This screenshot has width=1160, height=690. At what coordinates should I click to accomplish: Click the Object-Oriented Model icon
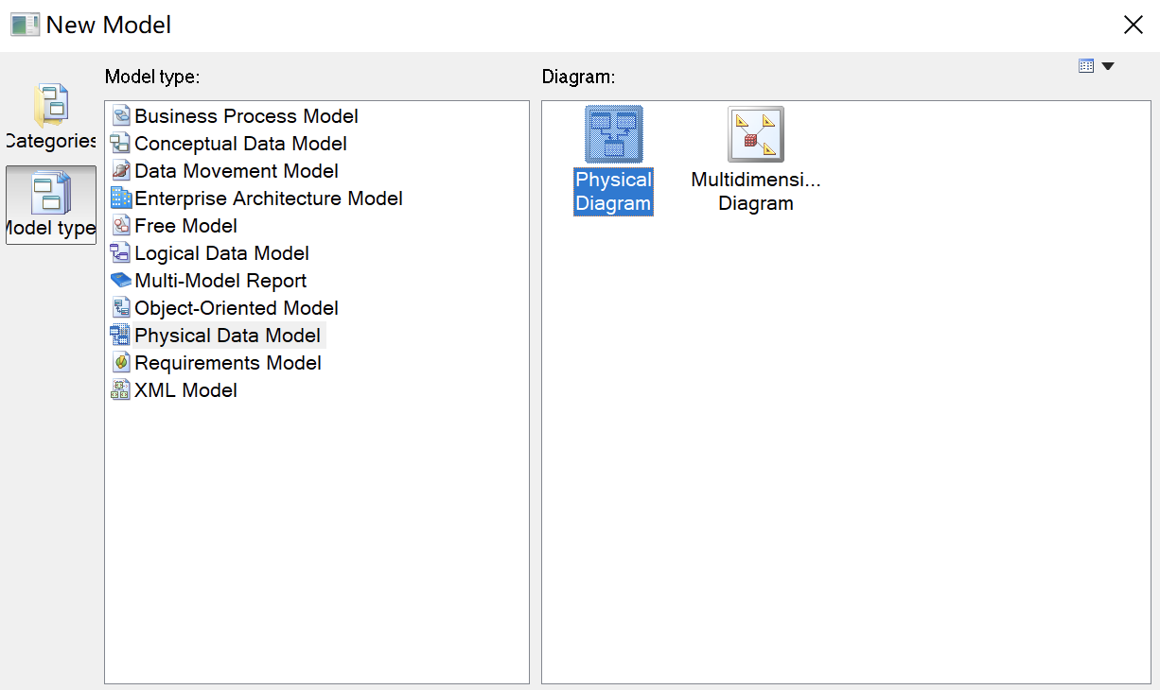(x=120, y=308)
